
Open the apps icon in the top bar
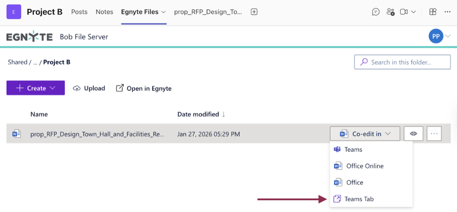[x=433, y=12]
